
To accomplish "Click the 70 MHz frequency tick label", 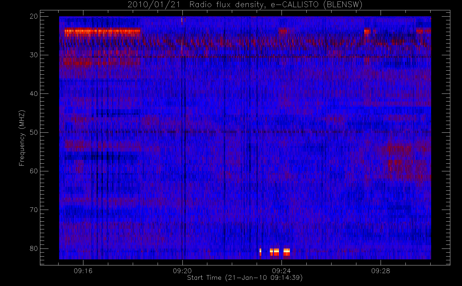I will [x=34, y=210].
